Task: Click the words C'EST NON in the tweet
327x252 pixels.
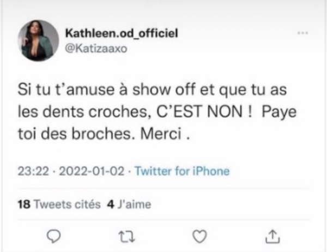Action: [x=199, y=112]
